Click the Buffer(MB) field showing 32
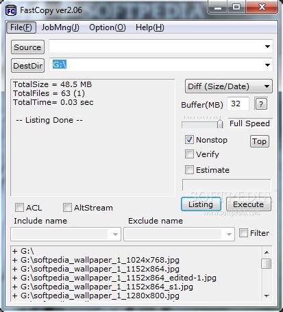This screenshot has height=312, width=283. coord(238,104)
